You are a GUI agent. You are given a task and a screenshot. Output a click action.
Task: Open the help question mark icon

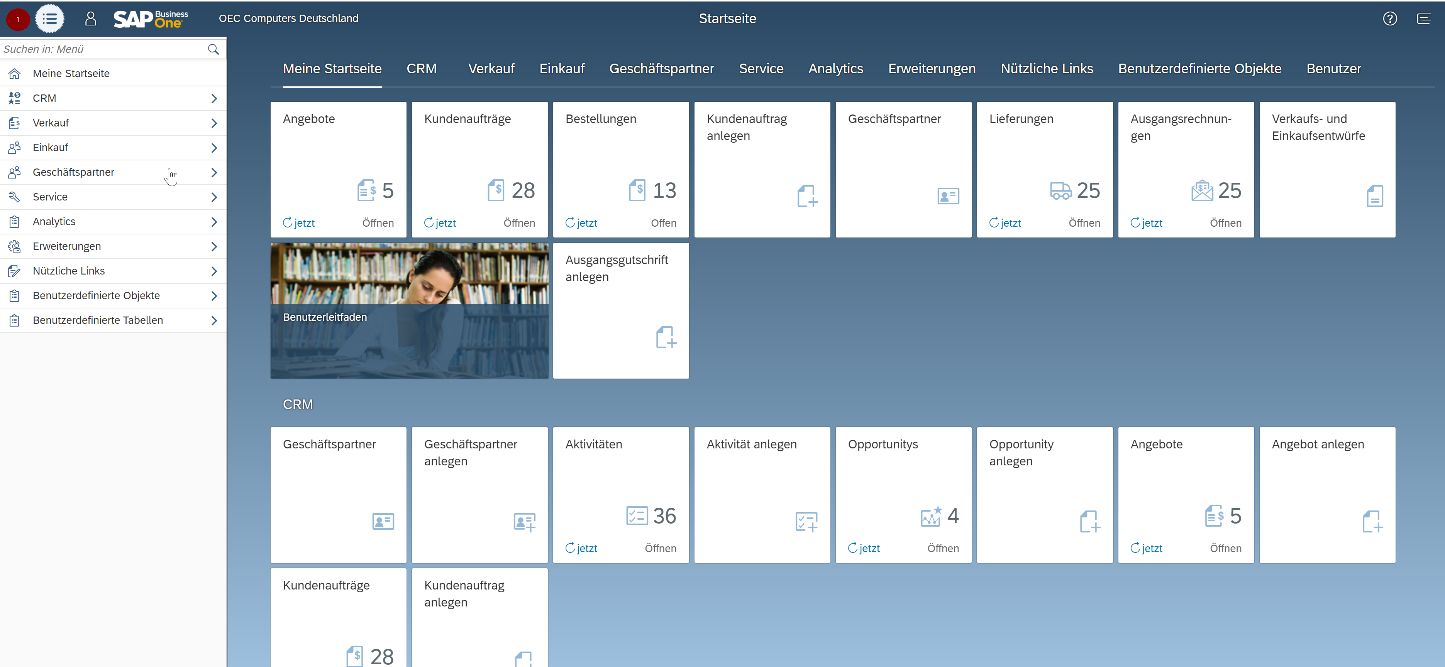tap(1389, 19)
